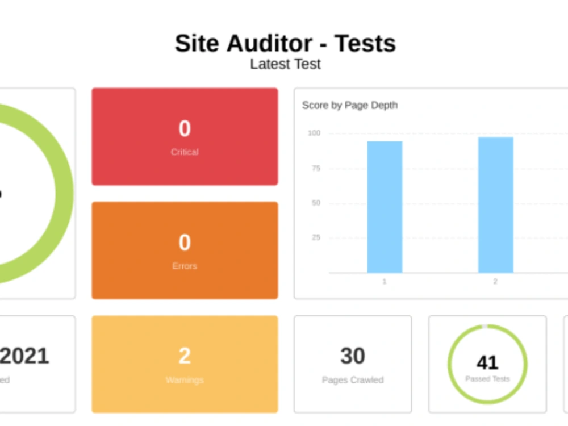Click the 75 axis label on chart
The width and height of the screenshot is (568, 426).
click(x=316, y=168)
